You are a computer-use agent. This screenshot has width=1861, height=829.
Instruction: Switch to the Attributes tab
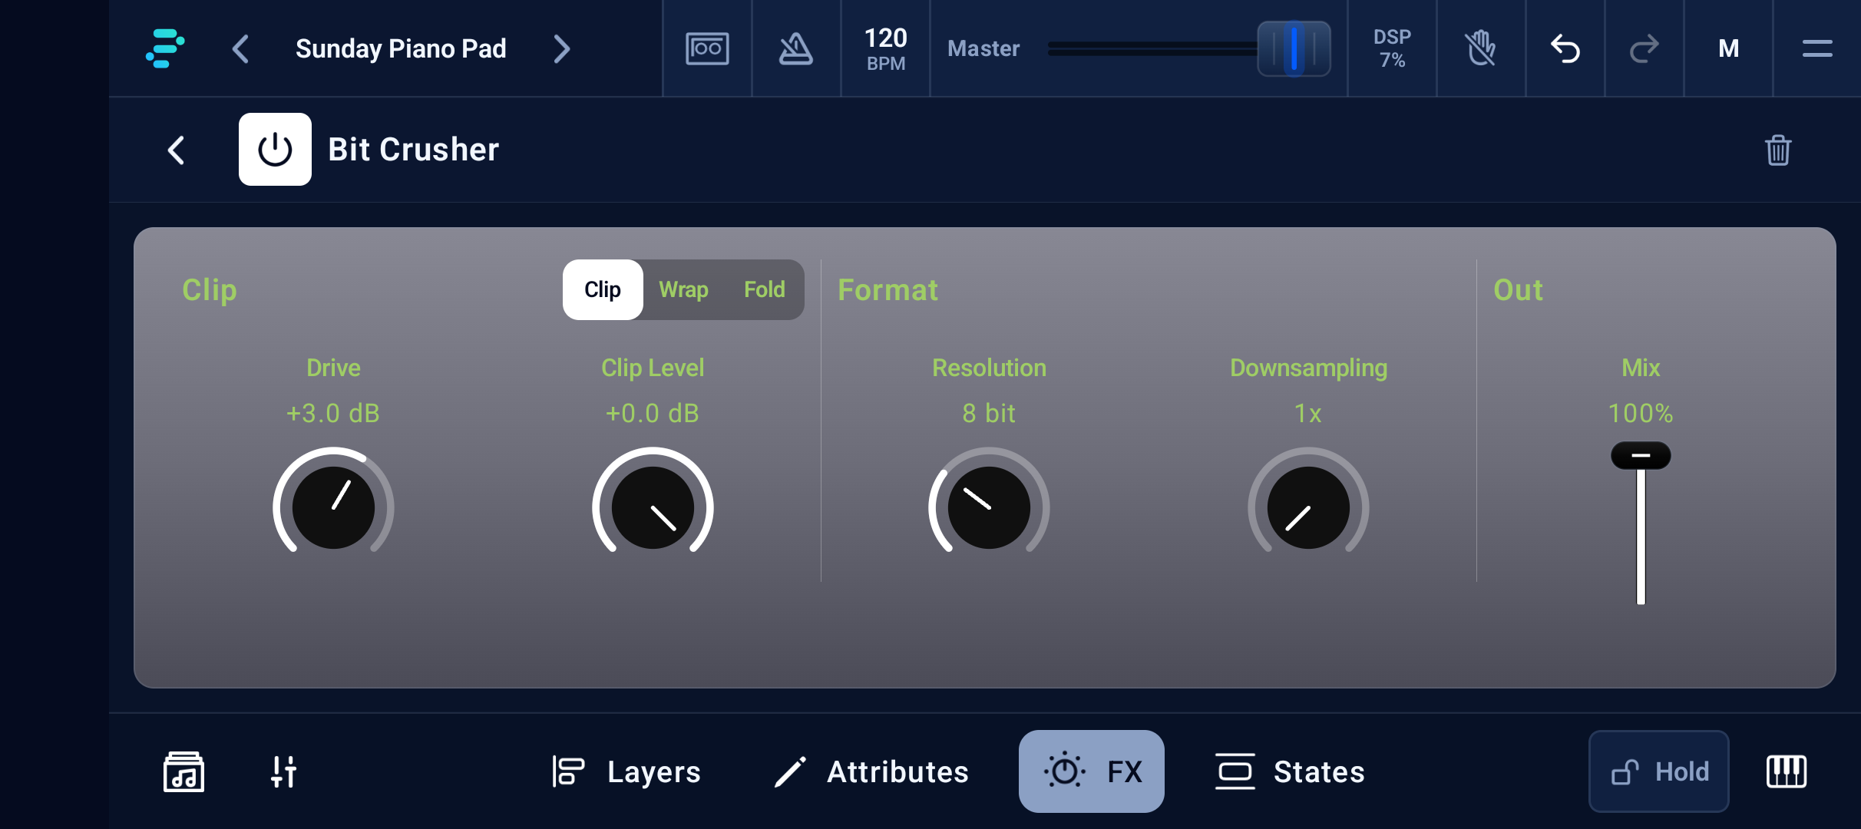(871, 771)
